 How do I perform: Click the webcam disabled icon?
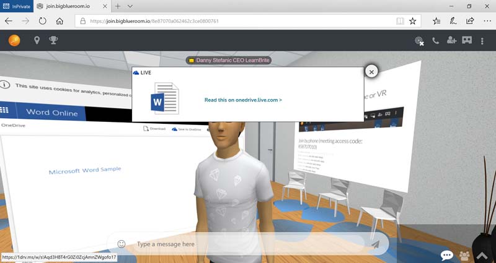coord(420,41)
